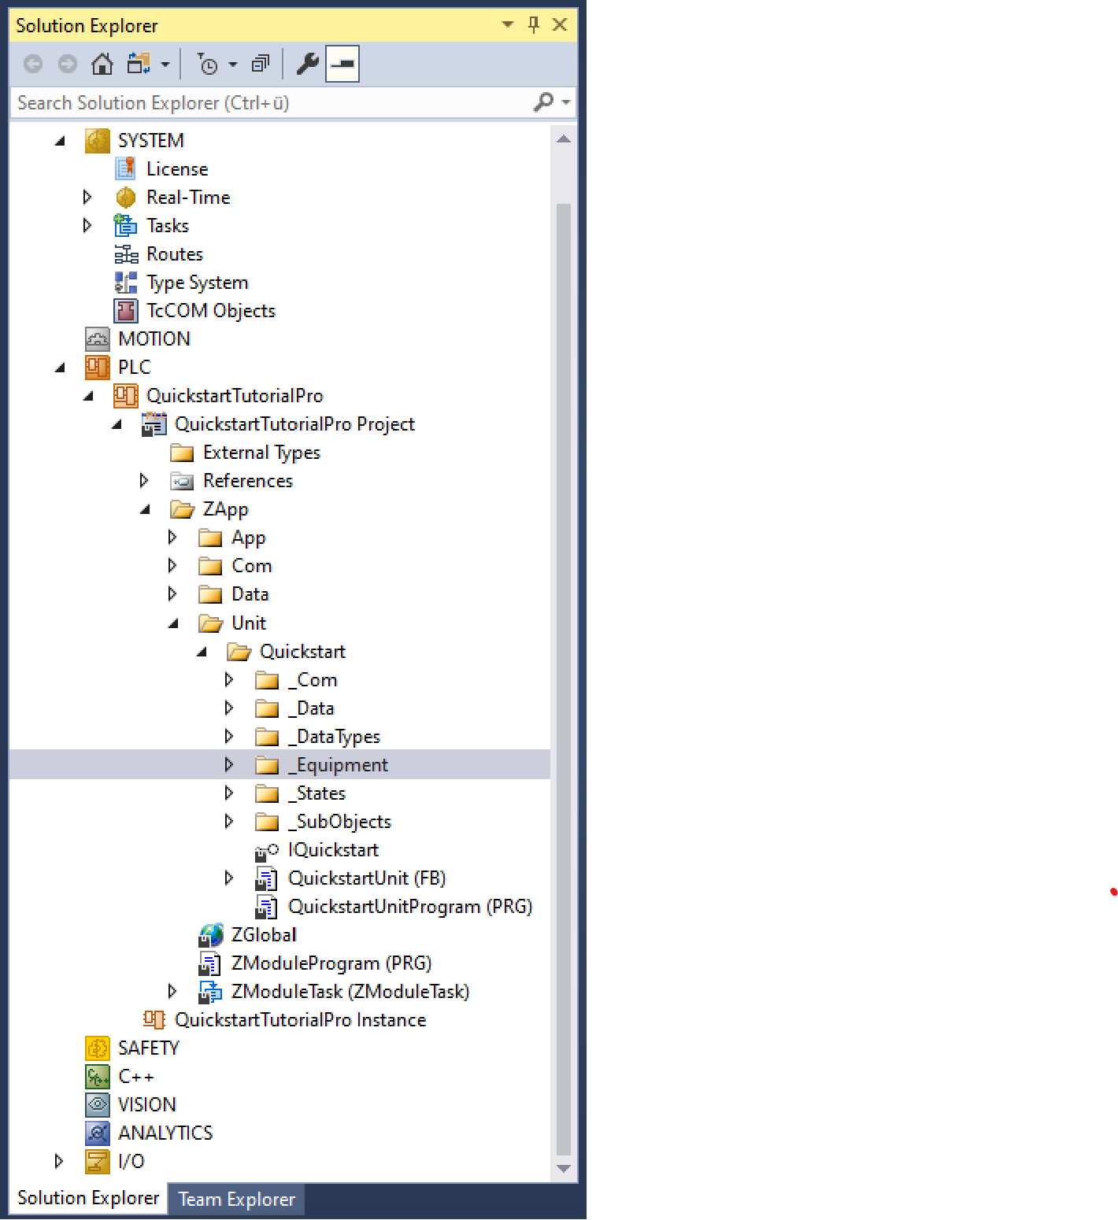Click the Pending Changes Filter clock icon
1118x1220 pixels.
(x=207, y=64)
